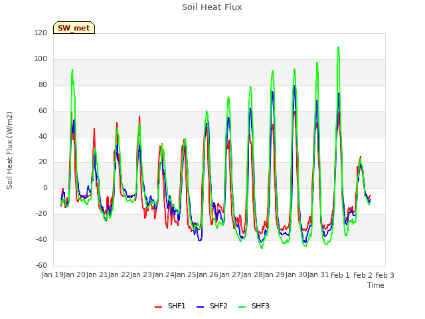Click the Soil Heat Flux (W/m2) axis label
The image size is (425, 319).
click(x=9, y=150)
